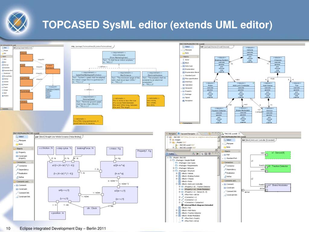
Task: Expand the images folder in Topcased Navigator
Action: coord(171,140)
